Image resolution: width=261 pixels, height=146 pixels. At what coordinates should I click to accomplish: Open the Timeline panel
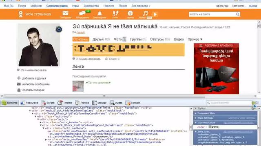pyautogui.click(x=64, y=103)
